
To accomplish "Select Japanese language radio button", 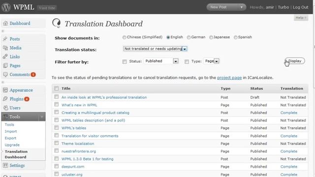I will 211,37.
